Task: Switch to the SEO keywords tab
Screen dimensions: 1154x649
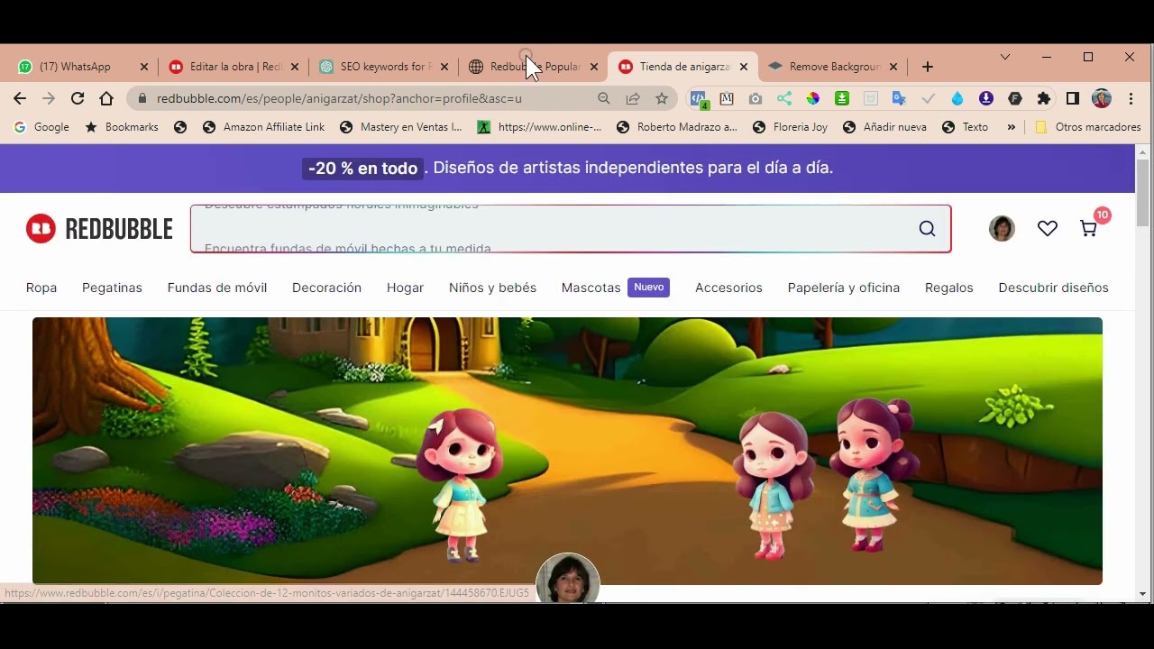Action: point(383,67)
